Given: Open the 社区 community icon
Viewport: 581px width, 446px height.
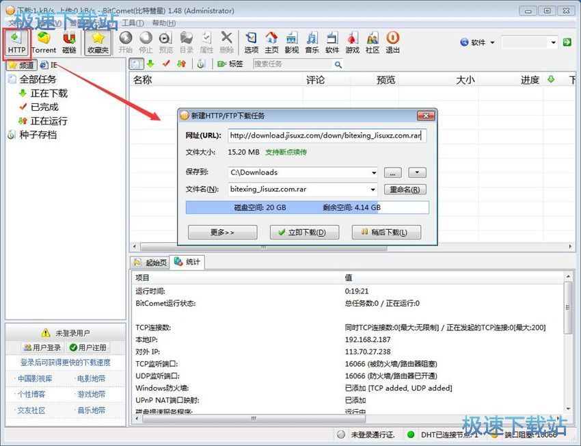Looking at the screenshot, I should coord(373,42).
